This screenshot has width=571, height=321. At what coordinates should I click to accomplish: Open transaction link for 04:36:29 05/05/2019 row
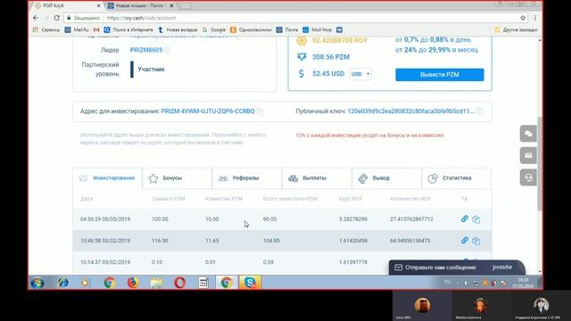[464, 218]
